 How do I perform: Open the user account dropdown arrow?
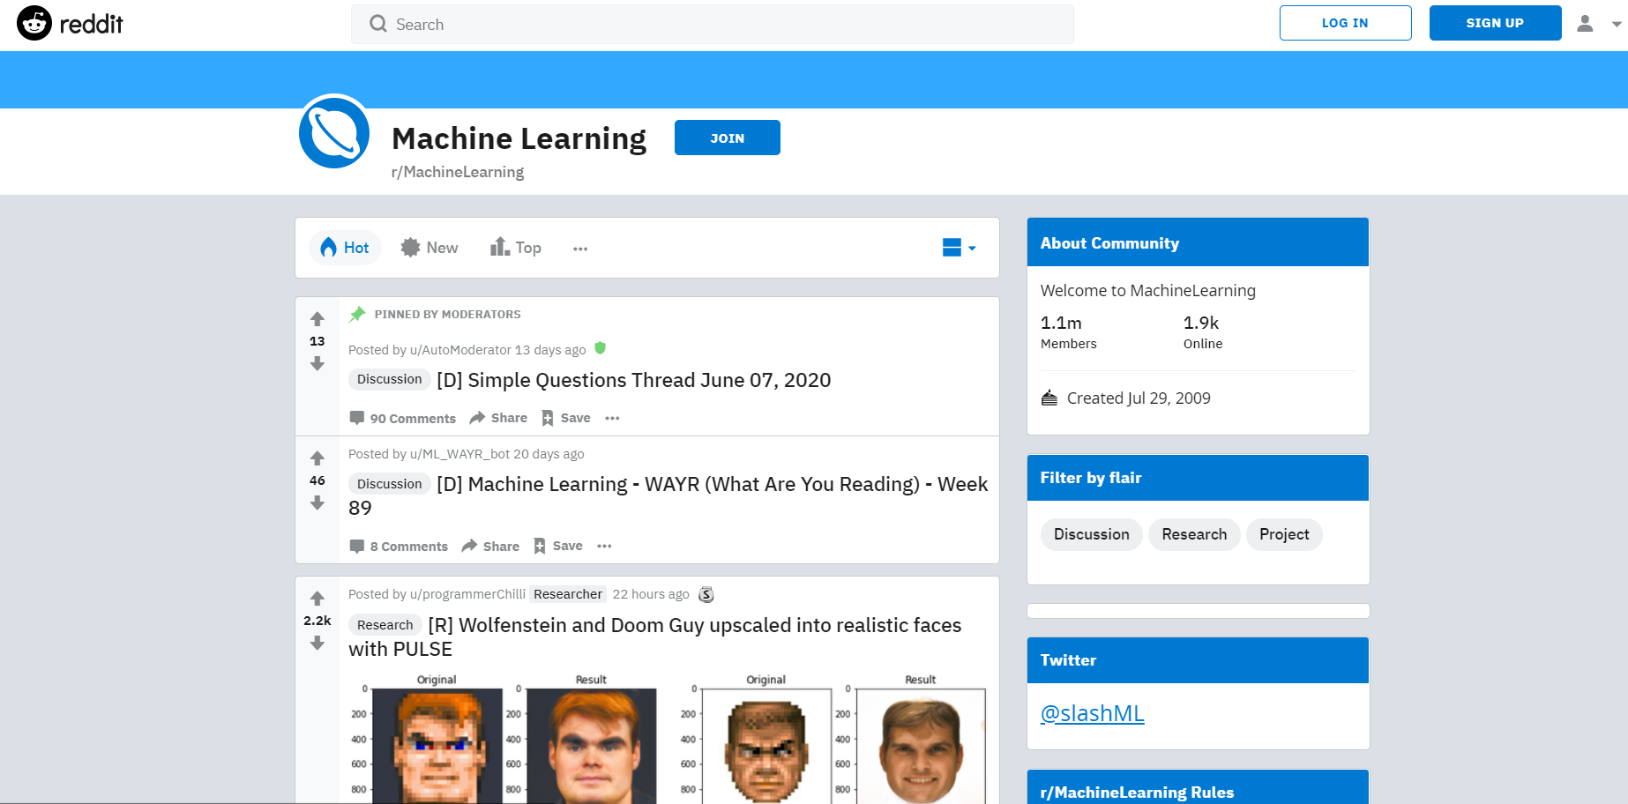point(1616,24)
